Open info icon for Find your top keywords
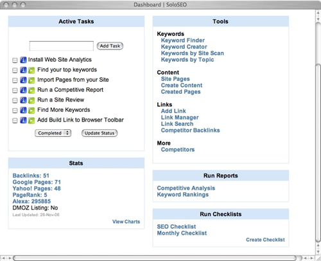The height and width of the screenshot is (261, 321). click(x=23, y=70)
